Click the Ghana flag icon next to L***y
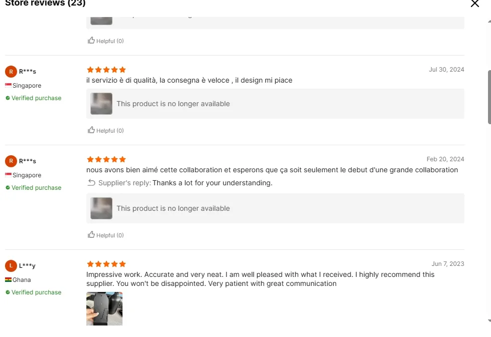Screen dimensions: 491x337 (9, 279)
